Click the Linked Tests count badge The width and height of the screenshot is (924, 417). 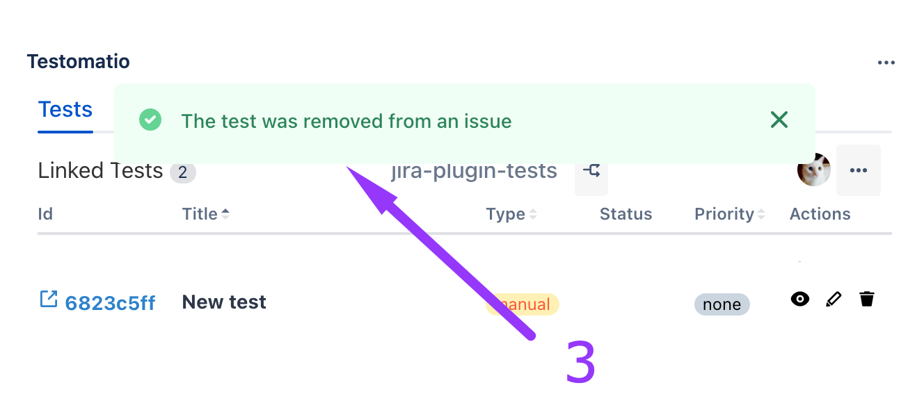click(183, 172)
